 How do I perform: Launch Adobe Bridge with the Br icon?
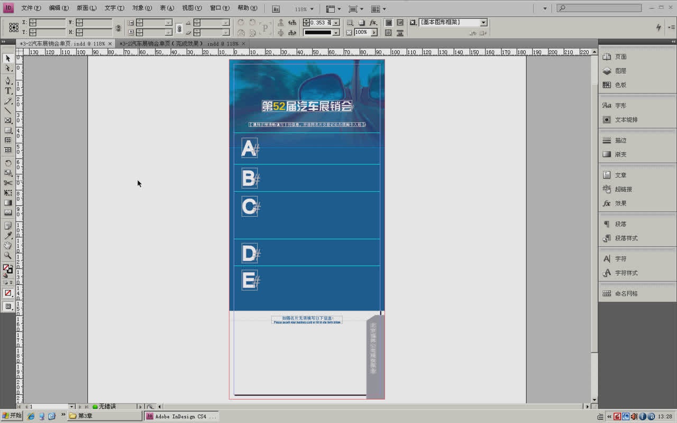276,9
